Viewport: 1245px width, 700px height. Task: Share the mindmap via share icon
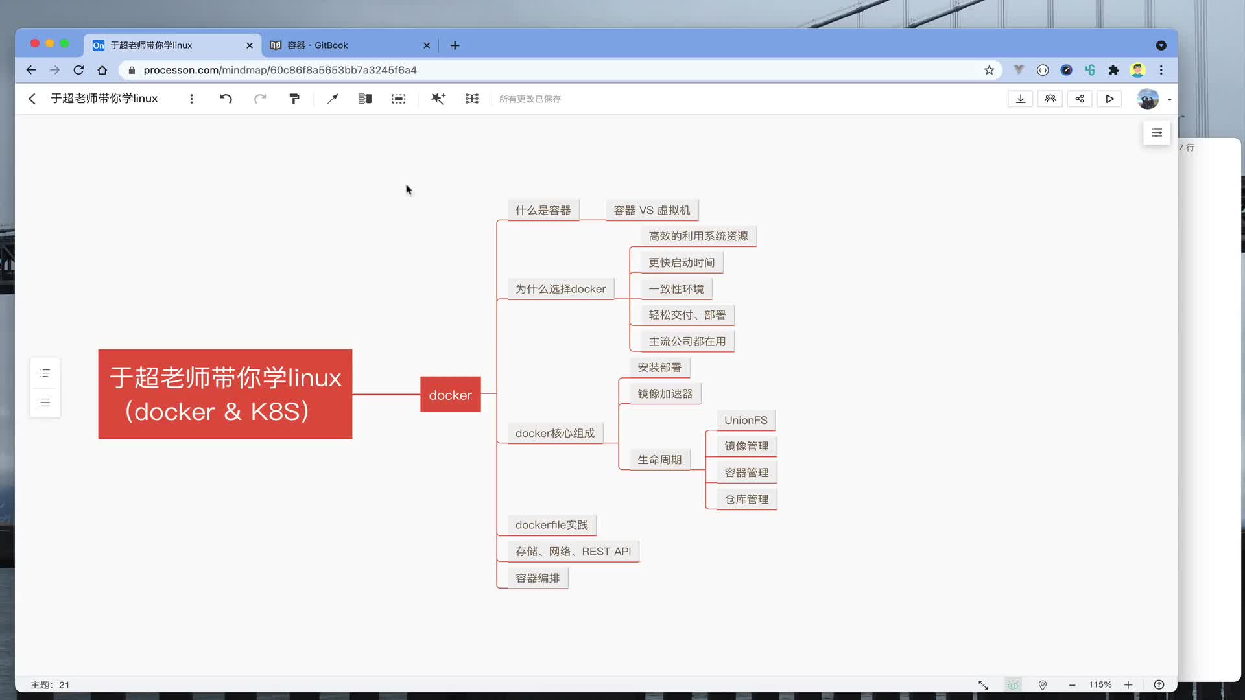pos(1080,99)
